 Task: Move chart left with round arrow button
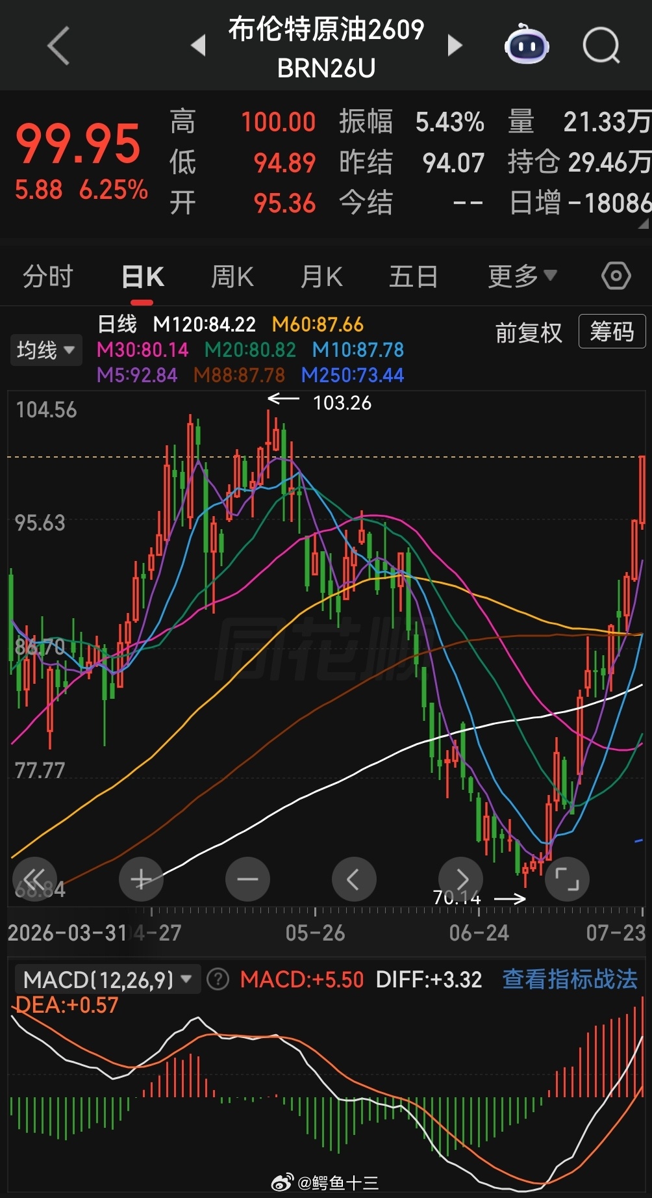[354, 879]
